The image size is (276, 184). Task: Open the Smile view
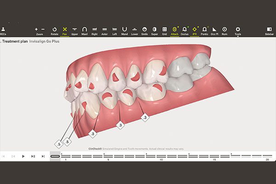click(144, 31)
